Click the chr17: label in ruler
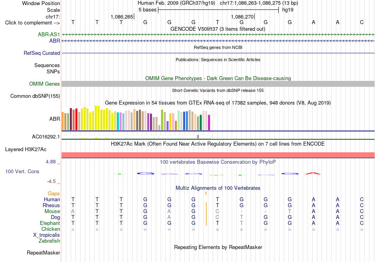375x262 pixels. click(52, 17)
